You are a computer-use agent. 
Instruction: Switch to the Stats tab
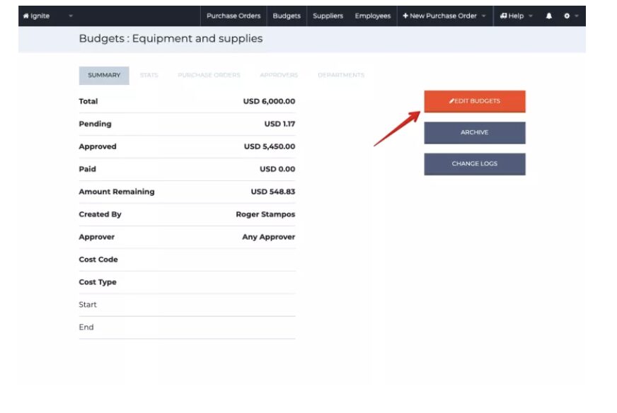pyautogui.click(x=149, y=75)
